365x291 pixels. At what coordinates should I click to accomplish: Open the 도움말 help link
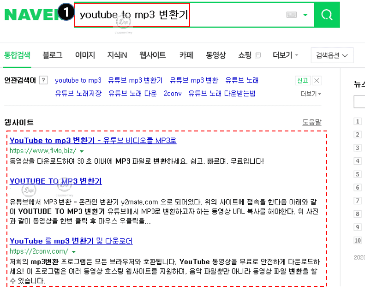[311, 122]
